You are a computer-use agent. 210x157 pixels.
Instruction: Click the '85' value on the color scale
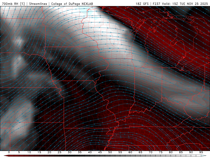pyautogui.click(x=181, y=152)
